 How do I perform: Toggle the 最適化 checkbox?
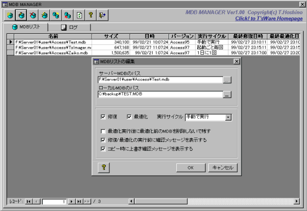tap(129, 117)
